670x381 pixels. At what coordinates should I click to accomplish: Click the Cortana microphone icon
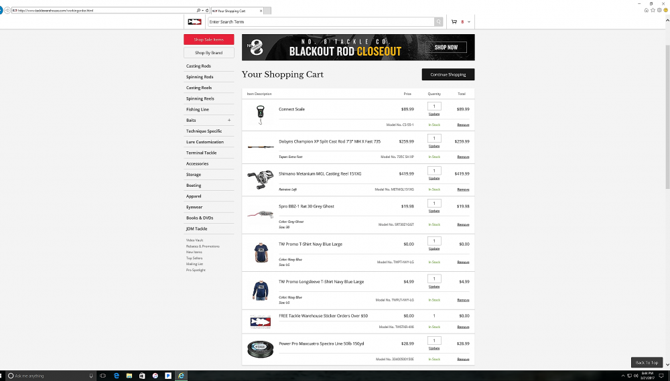point(90,376)
